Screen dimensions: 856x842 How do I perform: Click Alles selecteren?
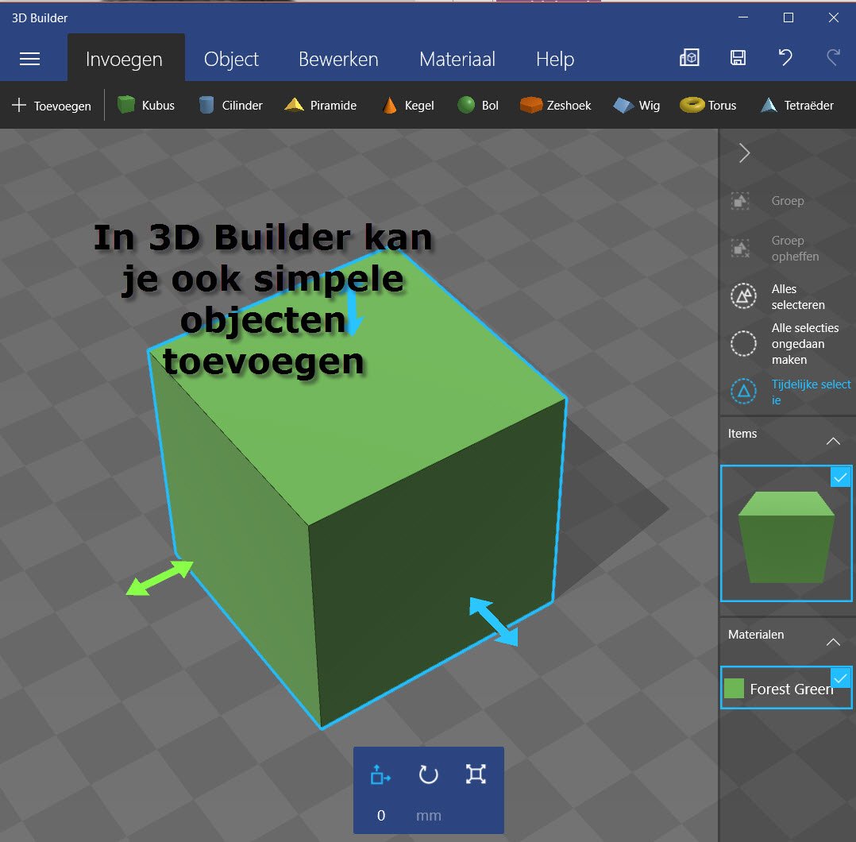pyautogui.click(x=778, y=296)
